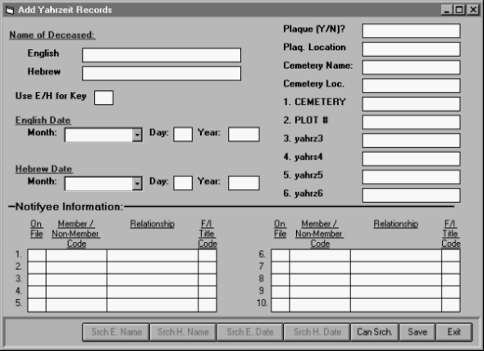The height and width of the screenshot is (351, 484).
Task: Click the Cemetery Name field
Action: tap(411, 67)
